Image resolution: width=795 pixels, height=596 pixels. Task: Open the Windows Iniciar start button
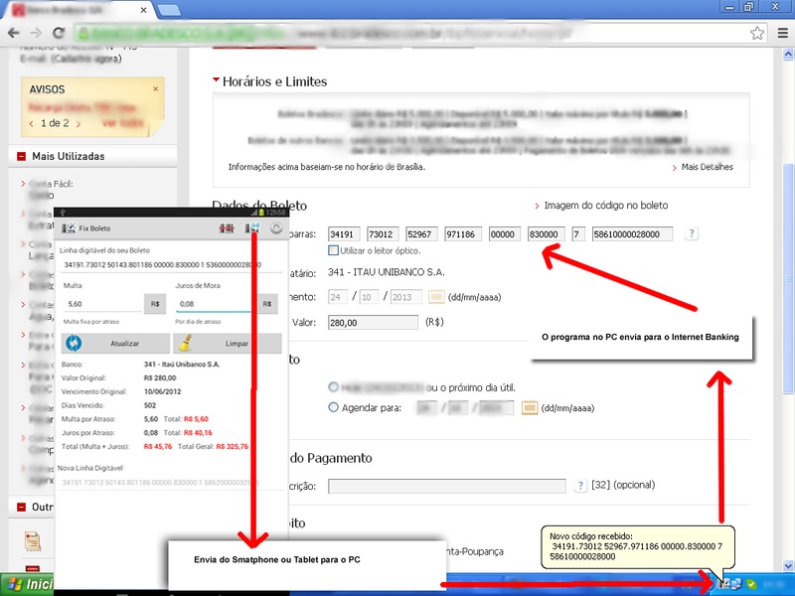pos(27,584)
